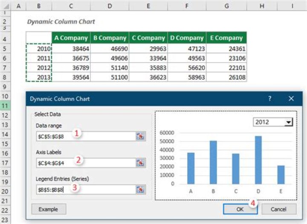
Task: Click cell with value 49606
Action: click(x=110, y=58)
